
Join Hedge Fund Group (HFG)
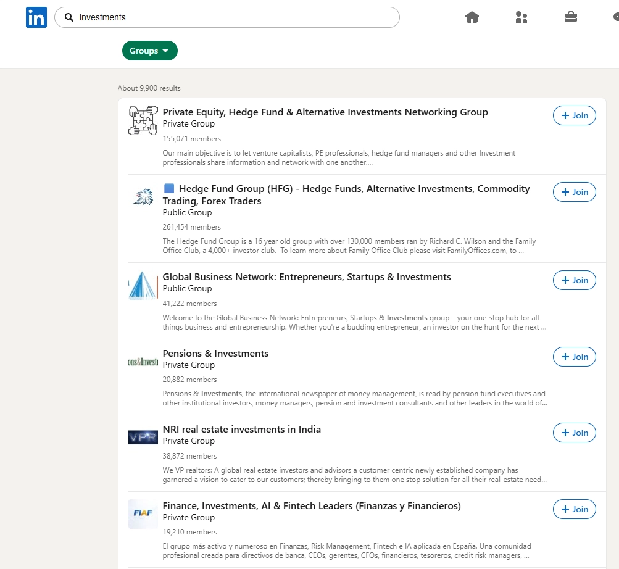pyautogui.click(x=575, y=192)
